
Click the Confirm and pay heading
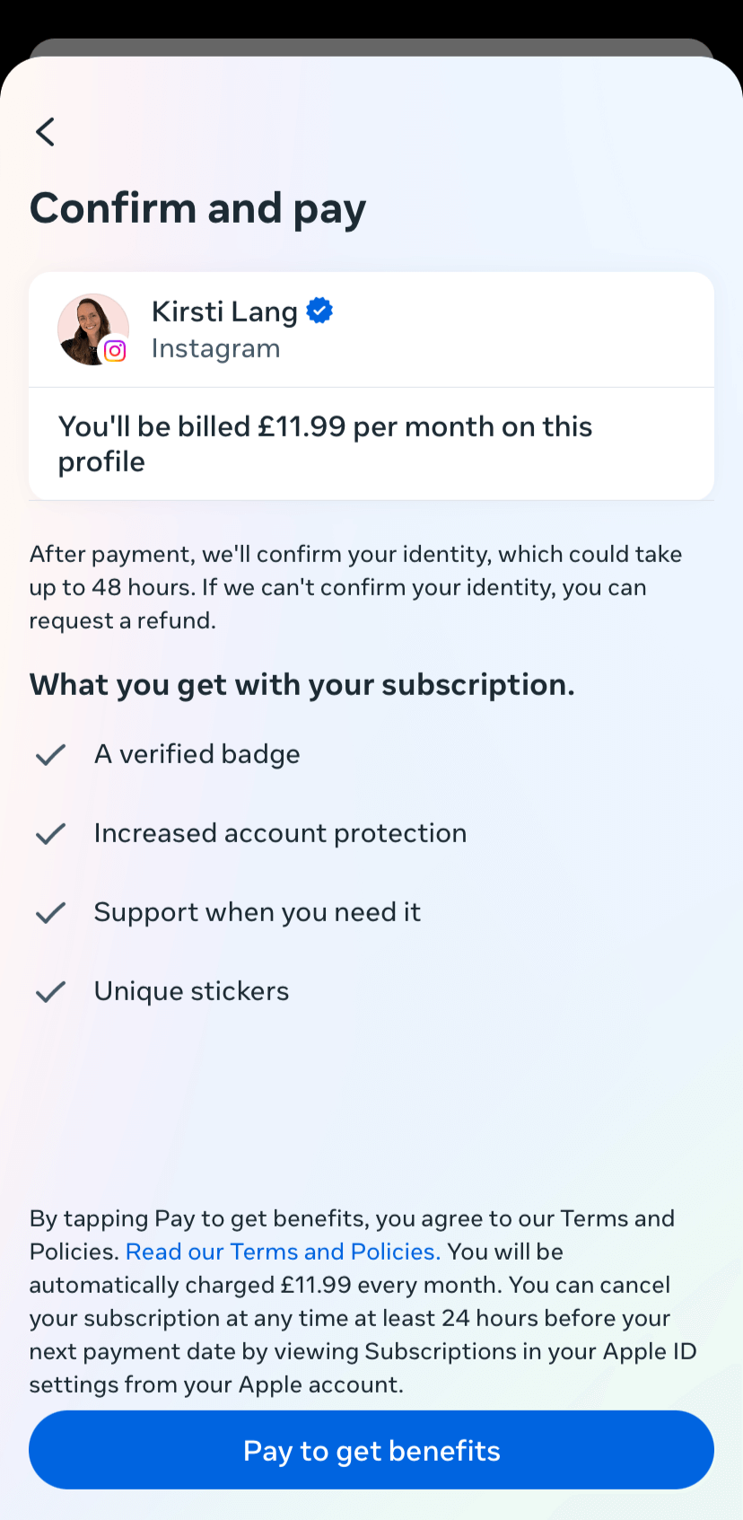pyautogui.click(x=197, y=208)
